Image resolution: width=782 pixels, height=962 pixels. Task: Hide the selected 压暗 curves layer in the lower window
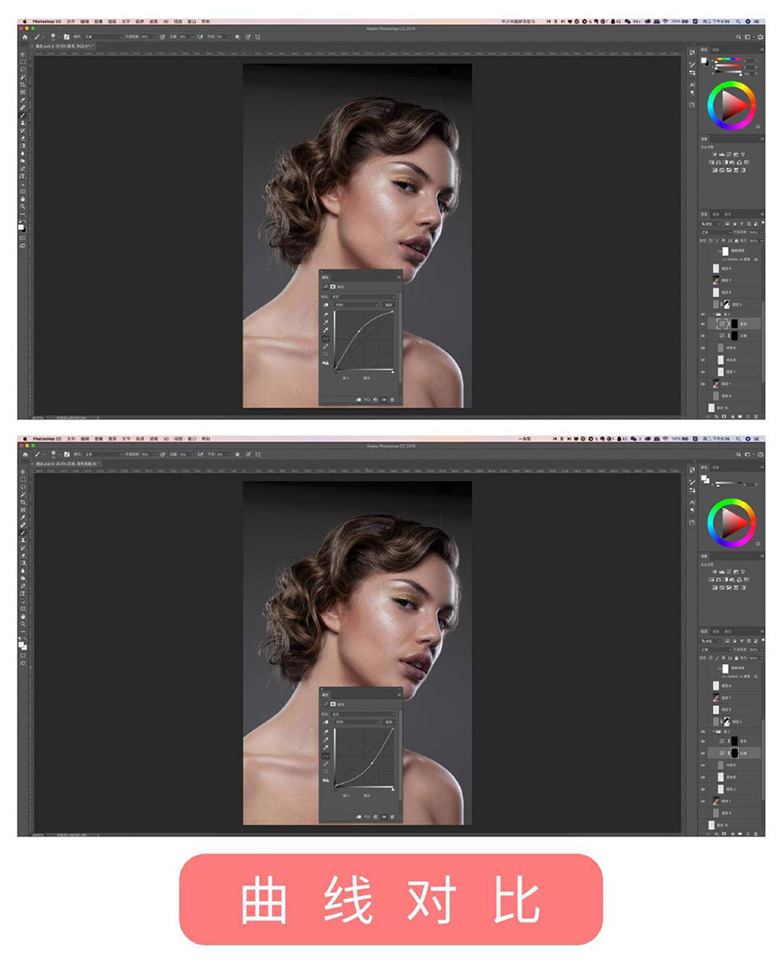[704, 752]
